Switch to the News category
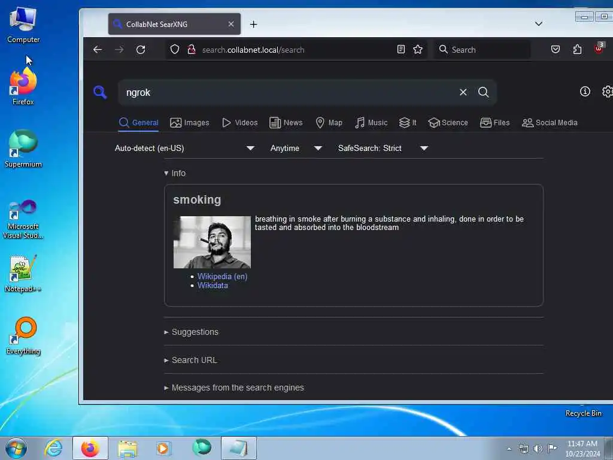This screenshot has height=460, width=613. tap(286, 122)
